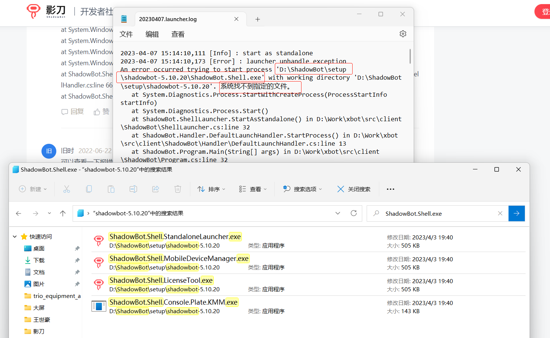The width and height of the screenshot is (550, 338).
Task: Refresh the search results in Explorer
Action: pyautogui.click(x=354, y=213)
